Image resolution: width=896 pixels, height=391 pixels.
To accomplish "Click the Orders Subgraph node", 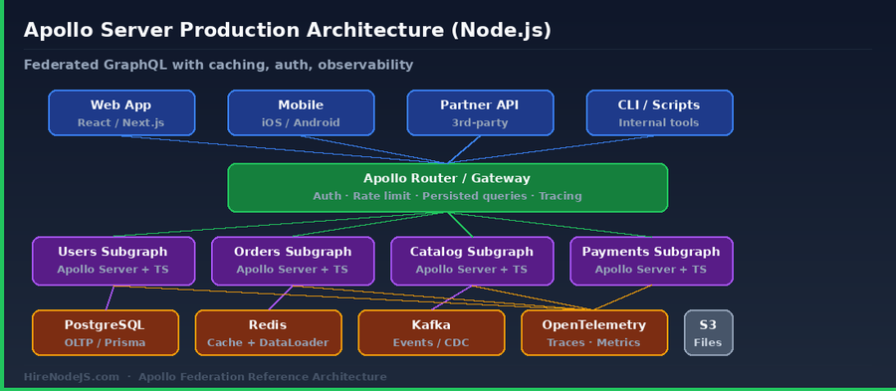I will click(x=293, y=261).
